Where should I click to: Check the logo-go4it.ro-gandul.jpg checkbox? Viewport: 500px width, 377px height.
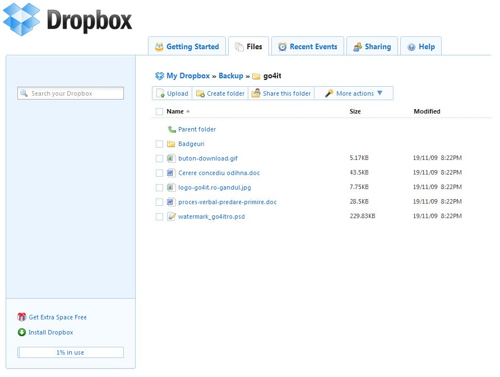(159, 188)
